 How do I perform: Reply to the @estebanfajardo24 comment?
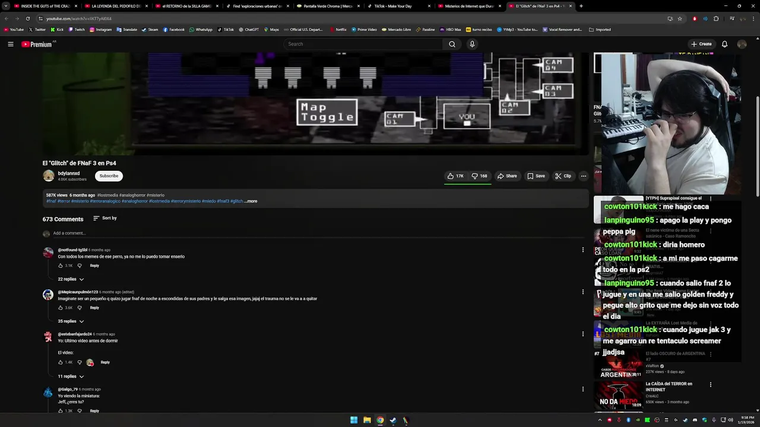click(x=105, y=362)
